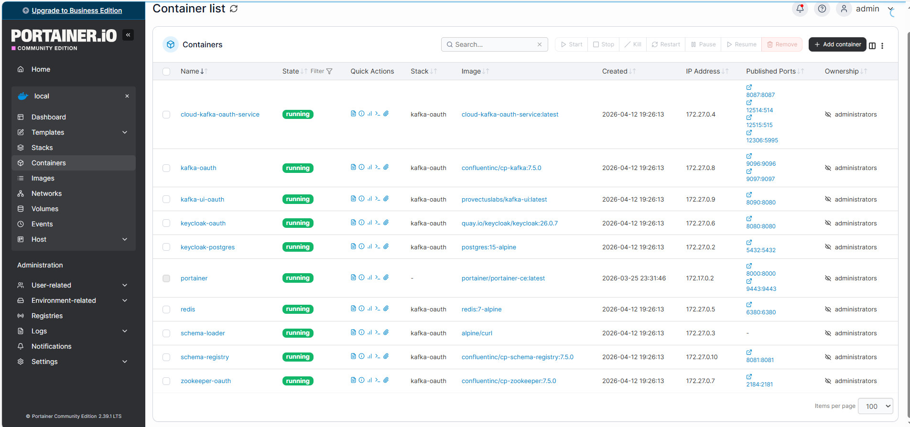The height and width of the screenshot is (427, 910).
Task: Show stats for schema-loader container
Action: tap(369, 332)
